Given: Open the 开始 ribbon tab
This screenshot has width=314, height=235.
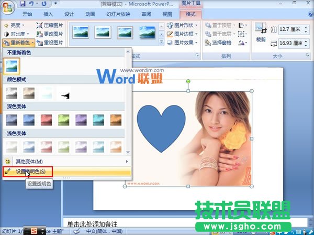Looking at the screenshot, I should tap(27, 14).
